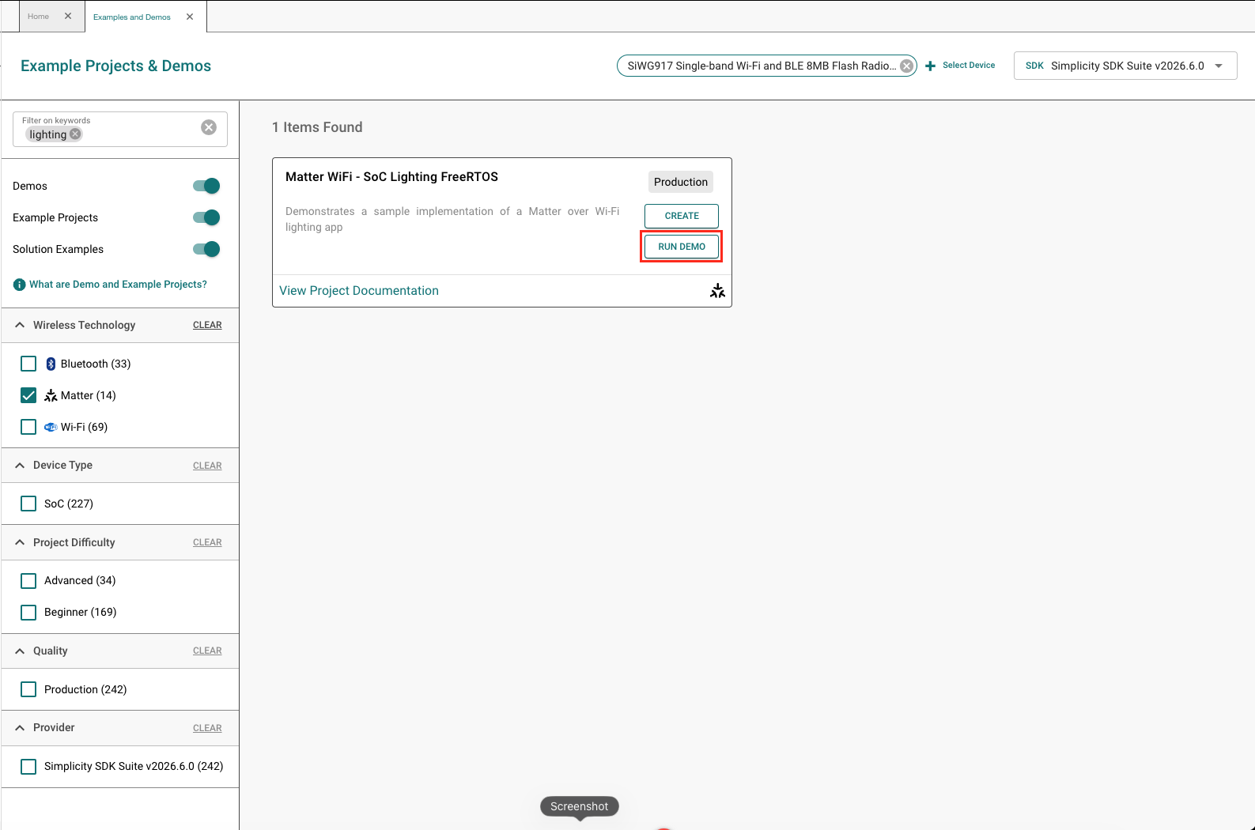Click the info icon for Demo and Example Projects

coord(20,285)
